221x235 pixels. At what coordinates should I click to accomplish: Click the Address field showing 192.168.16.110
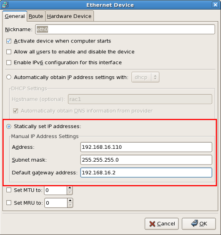coord(146,147)
